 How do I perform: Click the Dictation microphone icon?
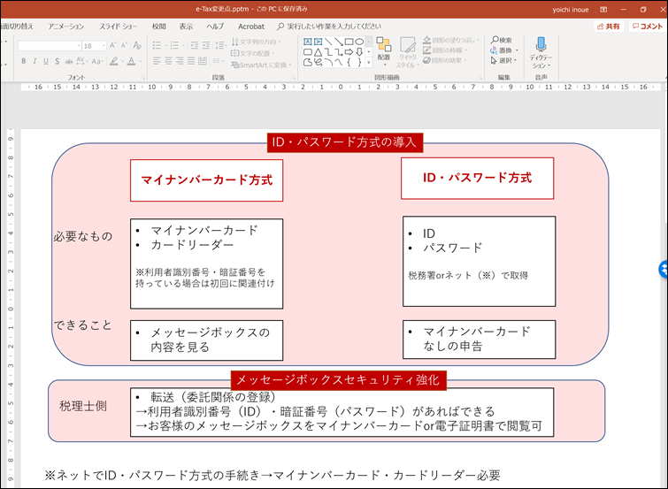(x=541, y=44)
